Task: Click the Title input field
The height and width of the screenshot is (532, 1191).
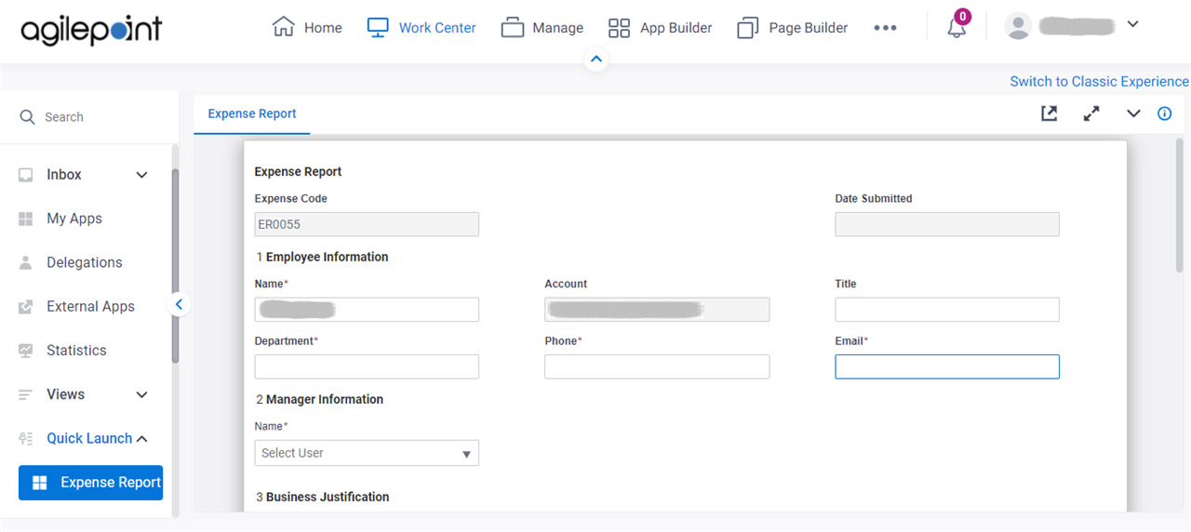Action: (947, 310)
